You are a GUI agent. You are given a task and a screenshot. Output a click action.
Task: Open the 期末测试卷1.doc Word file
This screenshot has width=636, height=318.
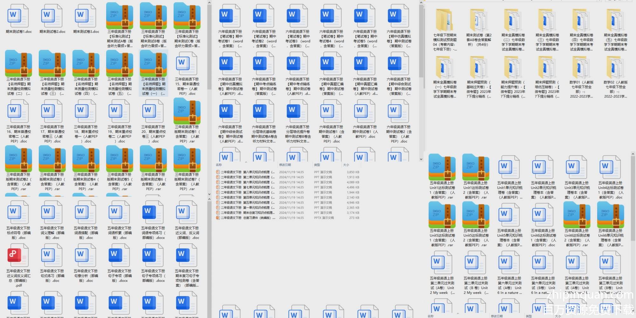click(x=18, y=16)
